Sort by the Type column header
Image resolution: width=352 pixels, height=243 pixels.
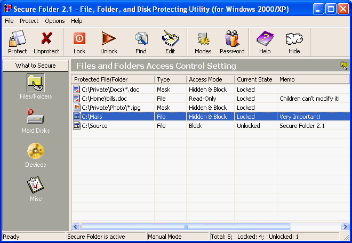170,79
